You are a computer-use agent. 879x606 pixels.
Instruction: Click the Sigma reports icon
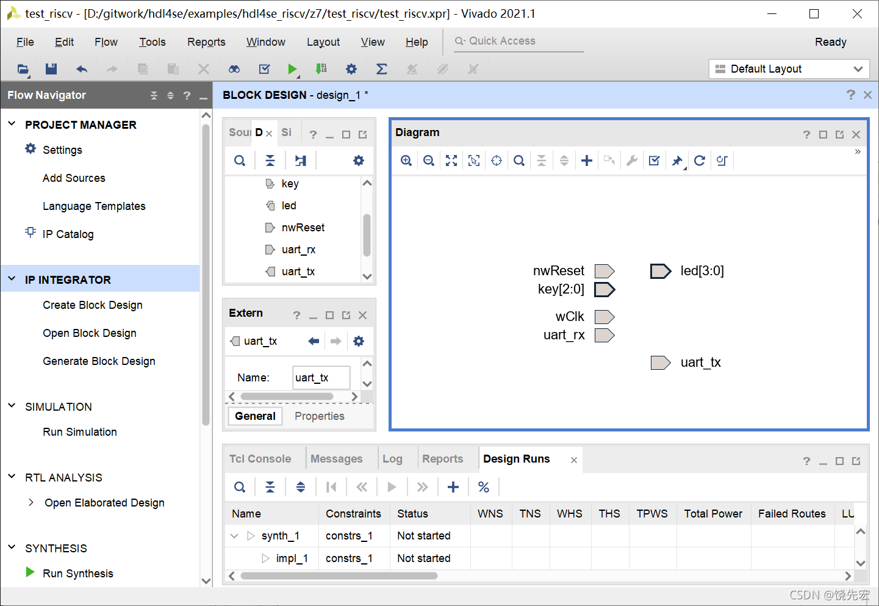click(382, 69)
